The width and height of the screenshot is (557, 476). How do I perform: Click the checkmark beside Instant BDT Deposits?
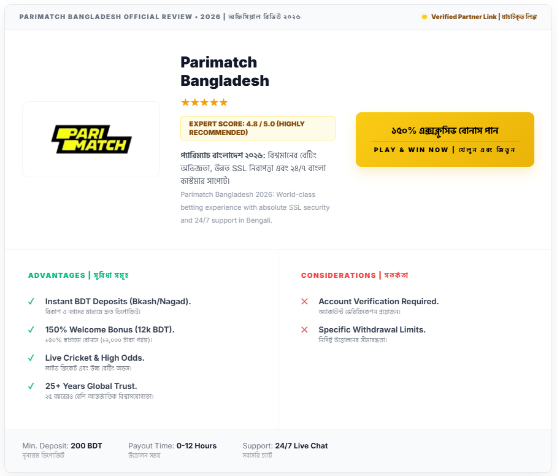pos(31,302)
